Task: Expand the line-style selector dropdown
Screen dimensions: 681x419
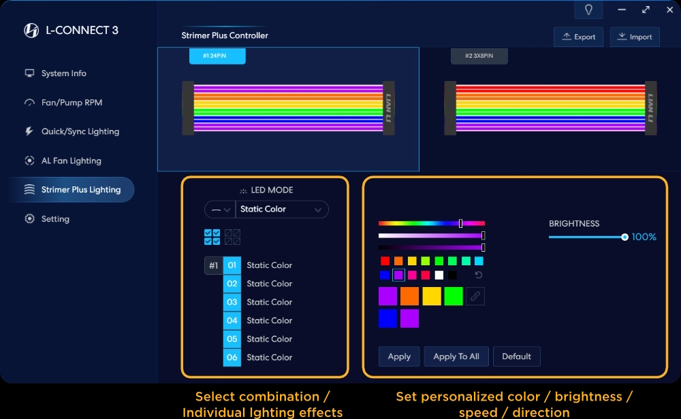Action: (220, 209)
